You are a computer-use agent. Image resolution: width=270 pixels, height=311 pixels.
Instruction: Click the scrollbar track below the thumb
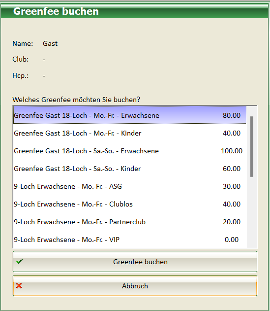252,212
